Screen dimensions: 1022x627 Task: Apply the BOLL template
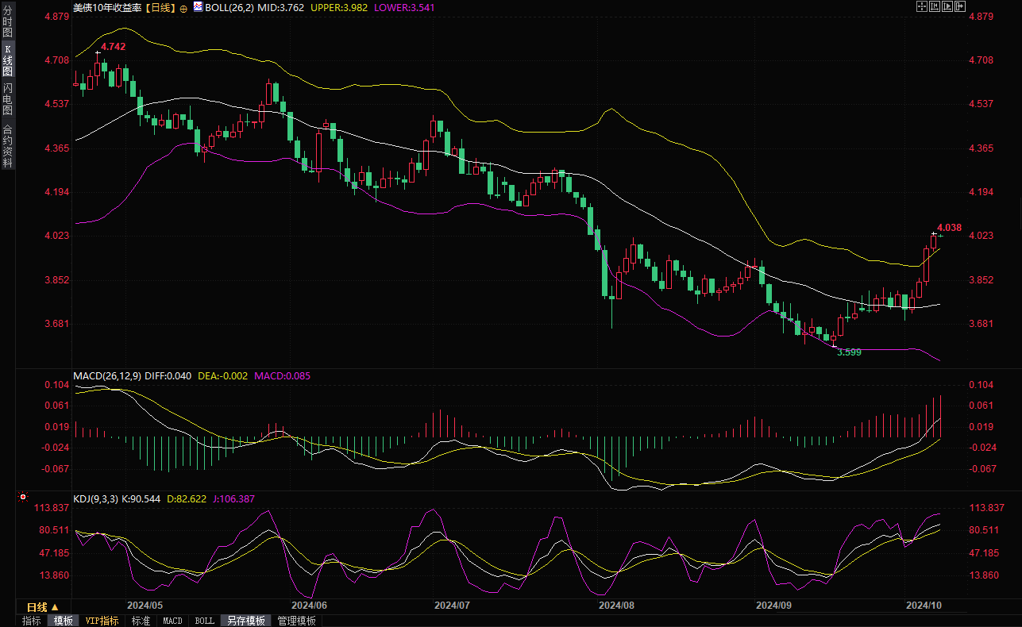204,621
